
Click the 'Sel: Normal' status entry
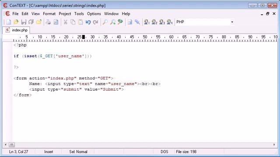point(78,152)
